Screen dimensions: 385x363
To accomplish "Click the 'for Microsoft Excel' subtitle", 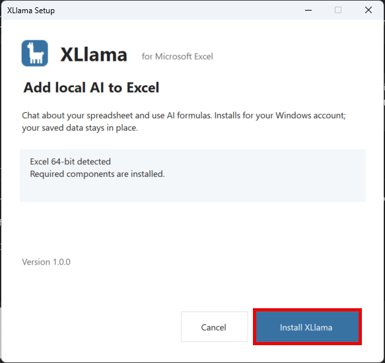I will [x=177, y=57].
